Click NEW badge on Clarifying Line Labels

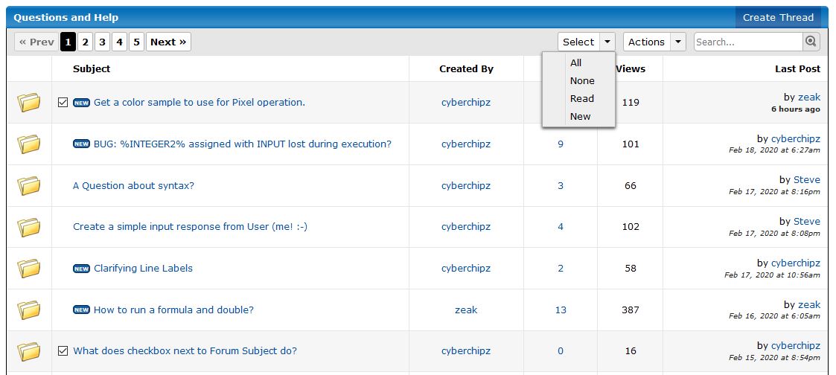click(81, 269)
